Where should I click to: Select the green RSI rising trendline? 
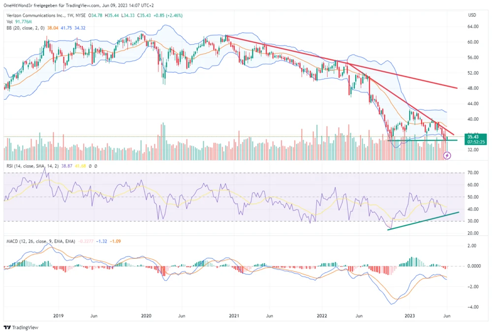(x=423, y=221)
